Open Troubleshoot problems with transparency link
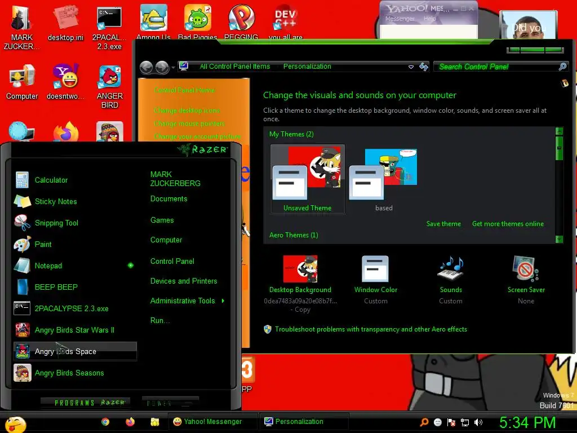577x433 pixels. [371, 329]
